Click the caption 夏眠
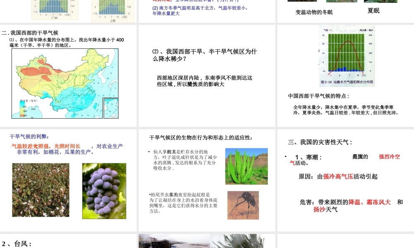The width and height of the screenshot is (414, 248). point(373,11)
